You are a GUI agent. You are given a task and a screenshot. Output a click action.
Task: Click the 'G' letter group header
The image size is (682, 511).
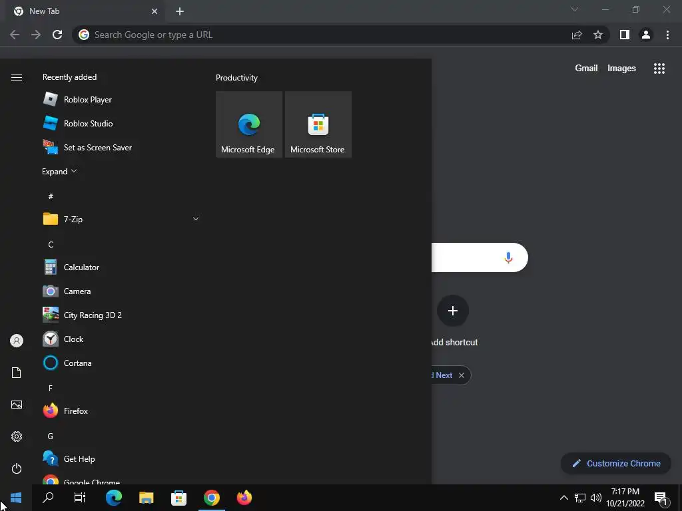tap(51, 436)
